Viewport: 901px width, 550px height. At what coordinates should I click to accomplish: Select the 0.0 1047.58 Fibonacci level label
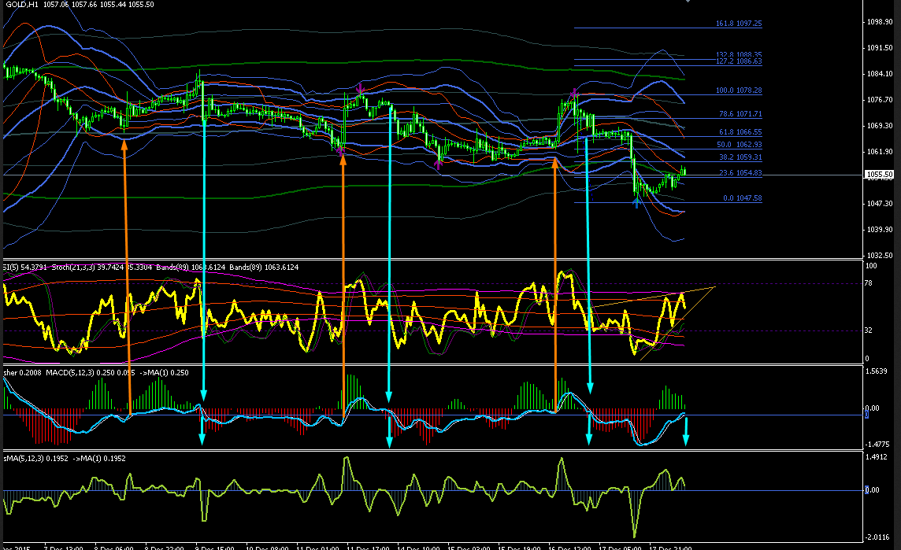click(x=743, y=198)
